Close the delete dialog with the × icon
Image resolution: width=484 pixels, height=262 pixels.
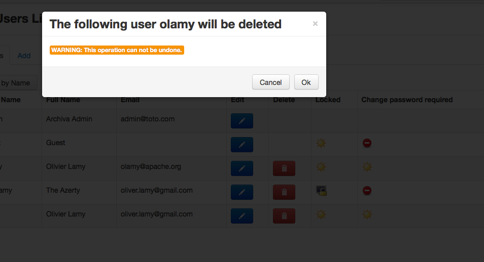click(x=315, y=24)
